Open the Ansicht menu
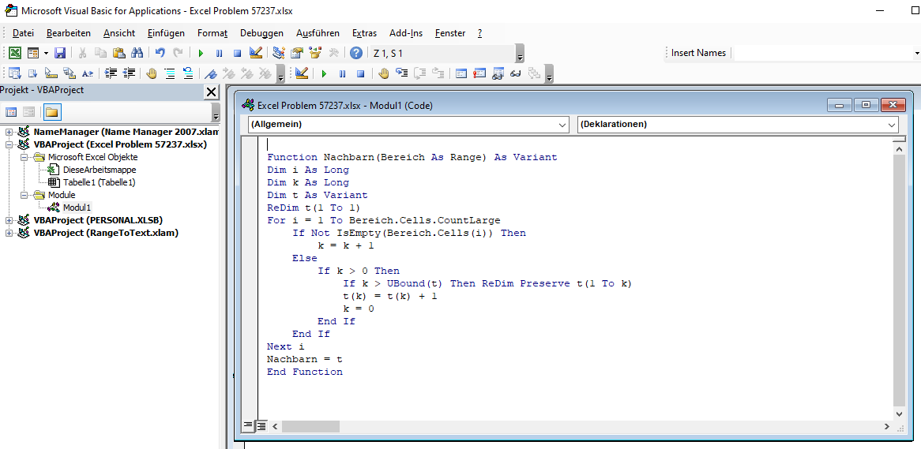921x449 pixels. point(119,33)
